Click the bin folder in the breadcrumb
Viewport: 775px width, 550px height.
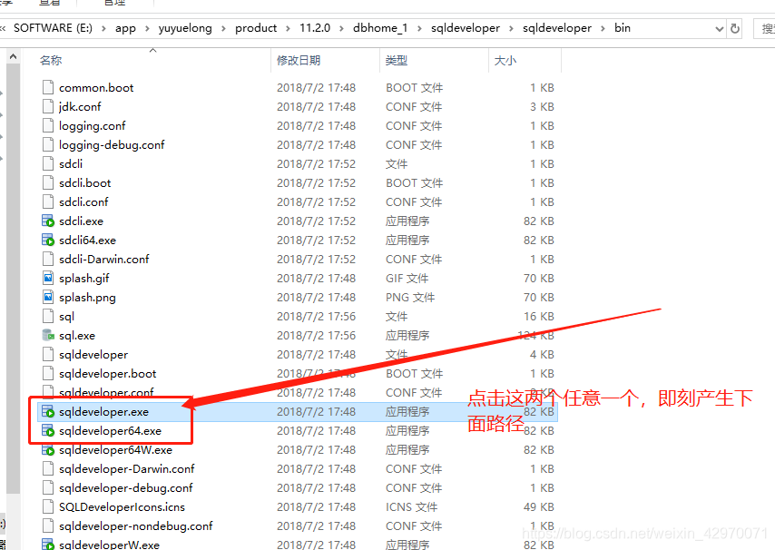coord(623,28)
